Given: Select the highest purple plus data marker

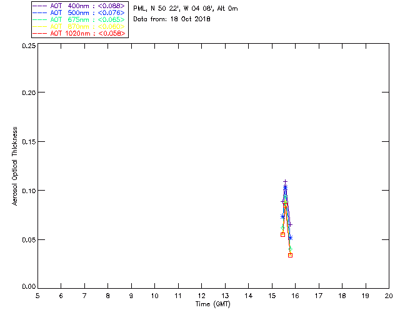Looking at the screenshot, I should (x=285, y=182).
